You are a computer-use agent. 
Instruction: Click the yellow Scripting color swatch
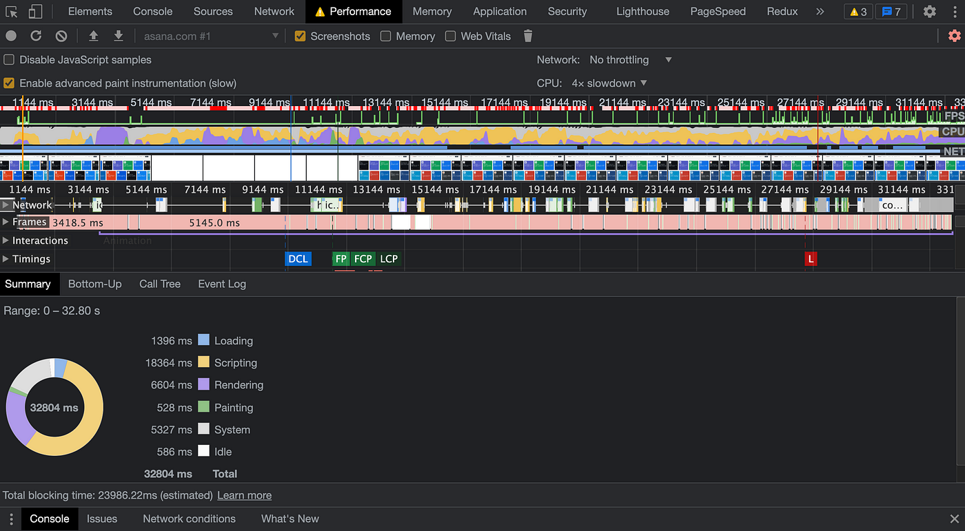click(203, 362)
